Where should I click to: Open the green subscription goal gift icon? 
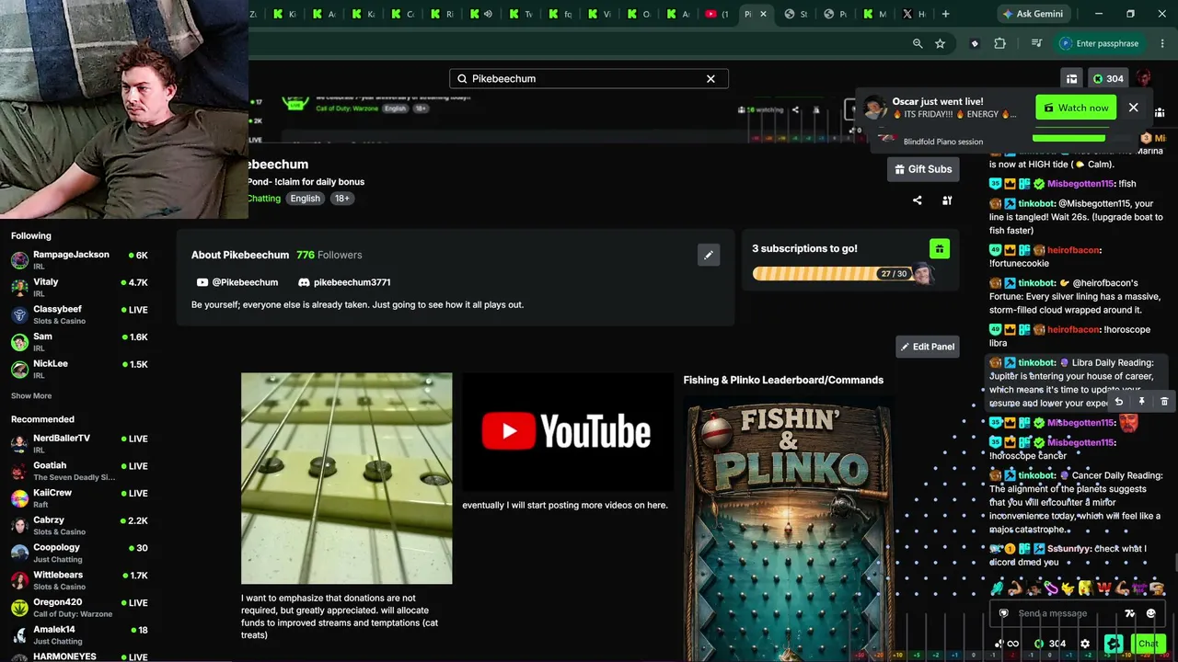[940, 249]
